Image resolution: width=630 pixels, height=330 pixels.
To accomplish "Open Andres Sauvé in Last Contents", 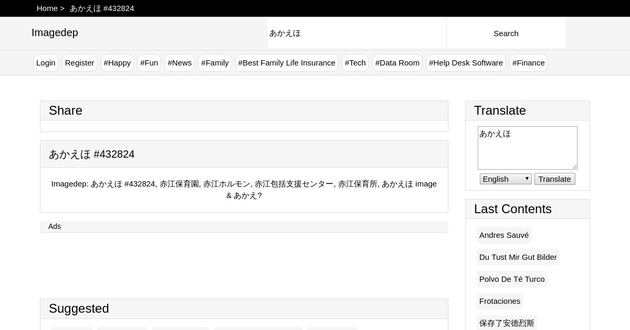I will coord(504,235).
